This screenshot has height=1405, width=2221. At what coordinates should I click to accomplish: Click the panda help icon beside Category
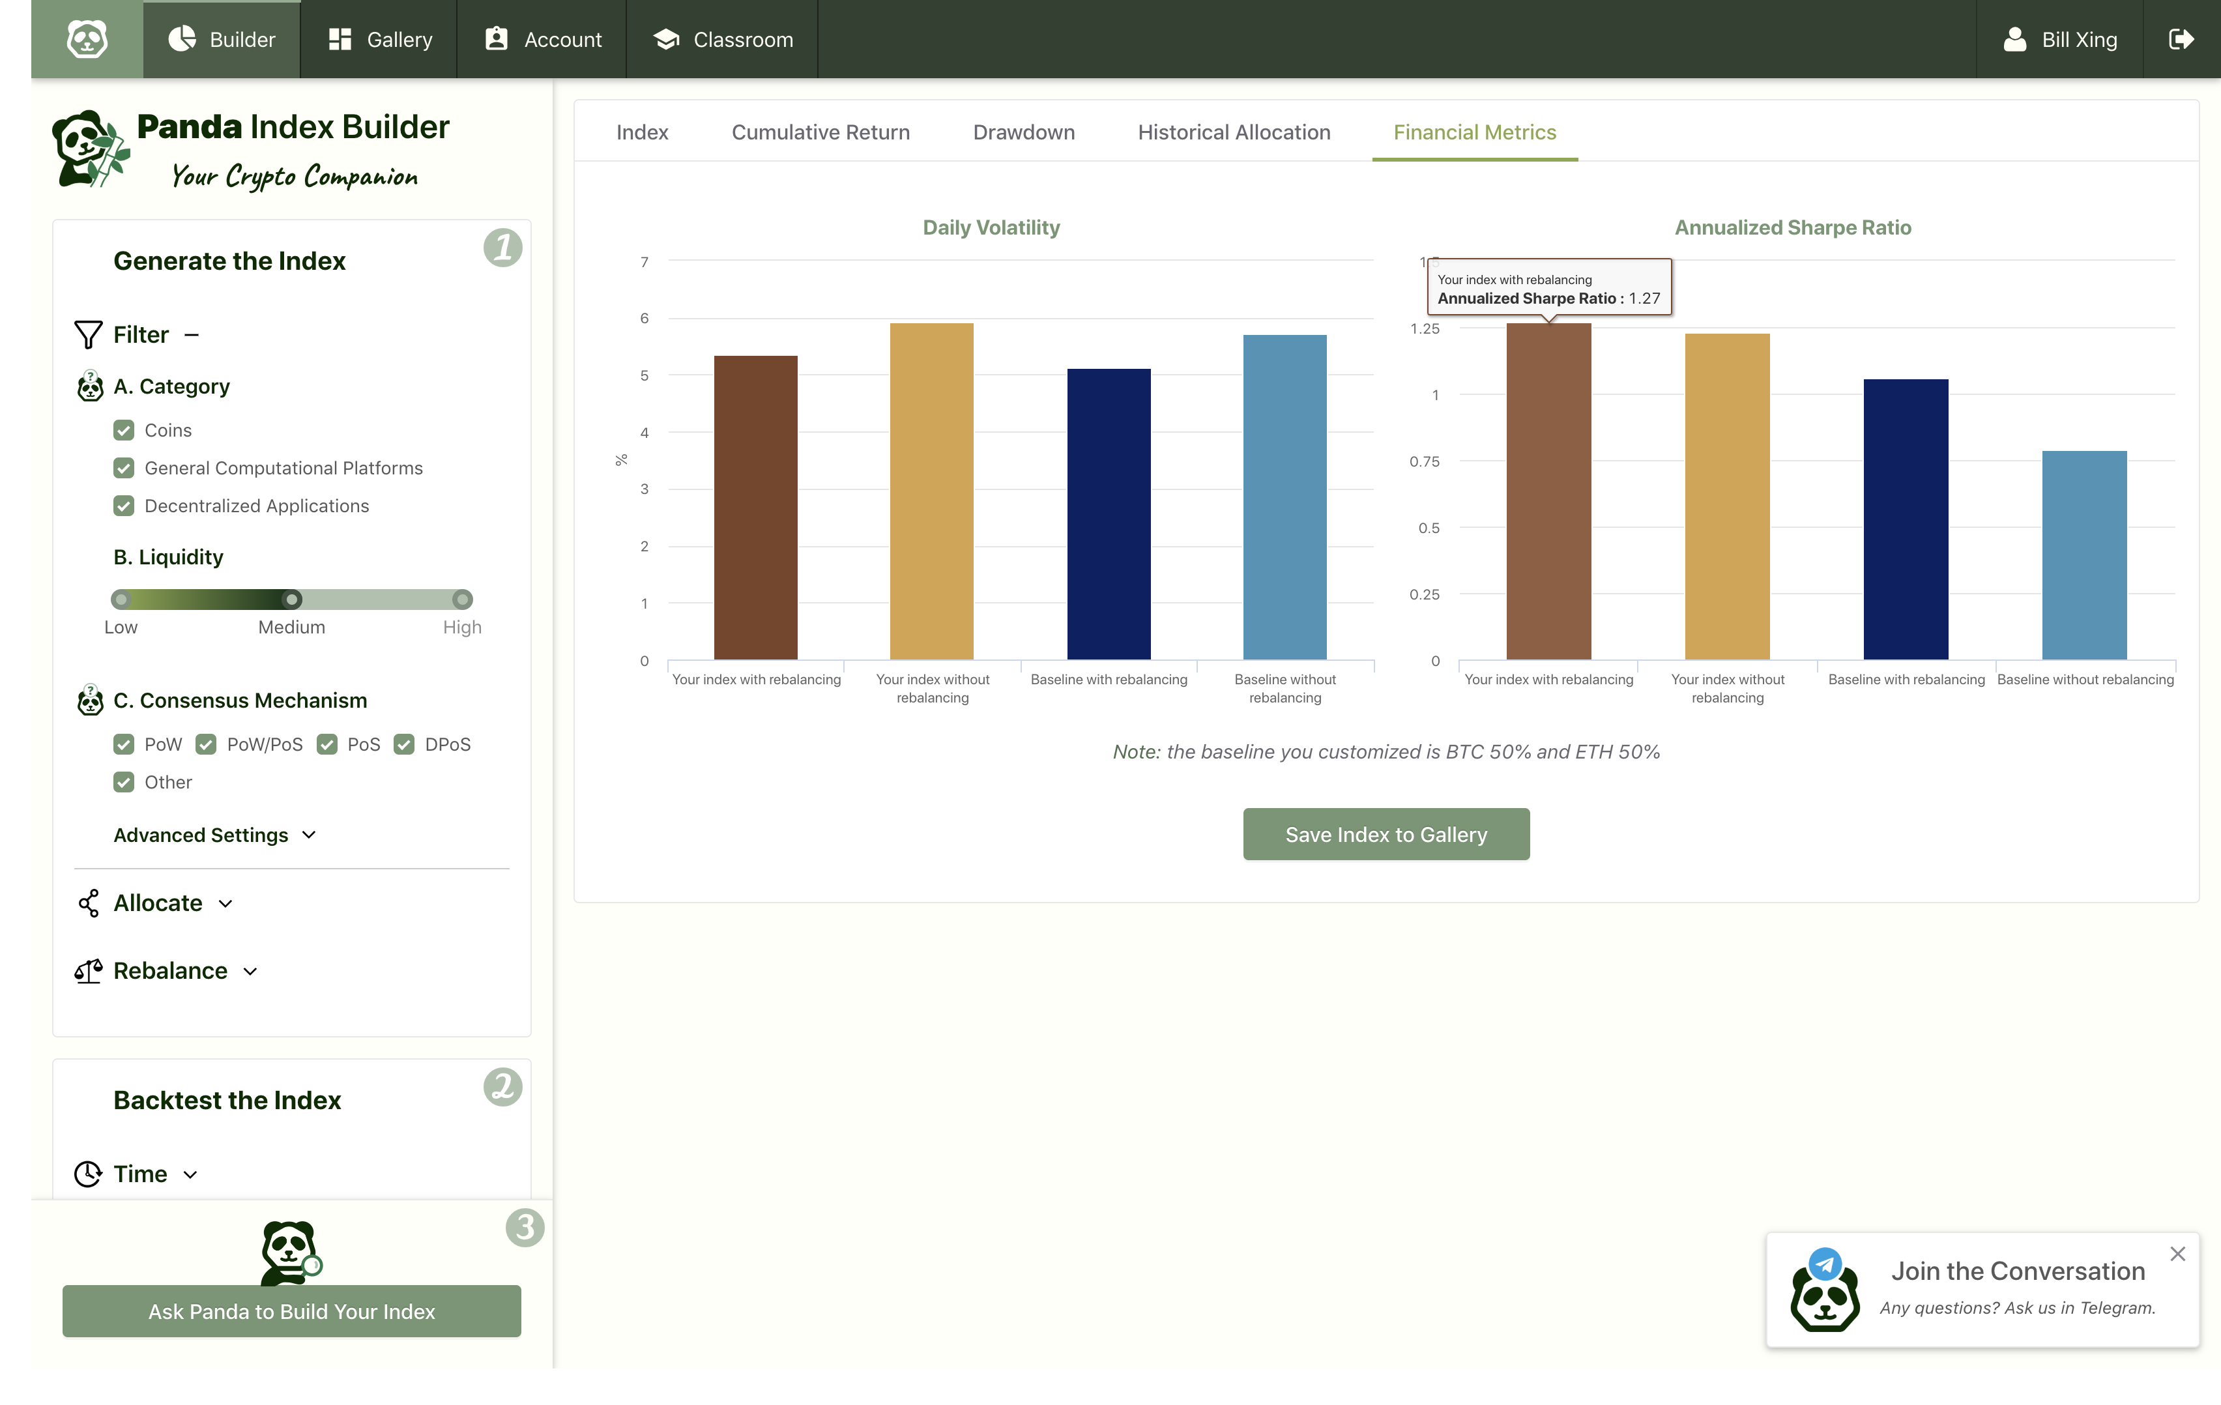[x=89, y=386]
